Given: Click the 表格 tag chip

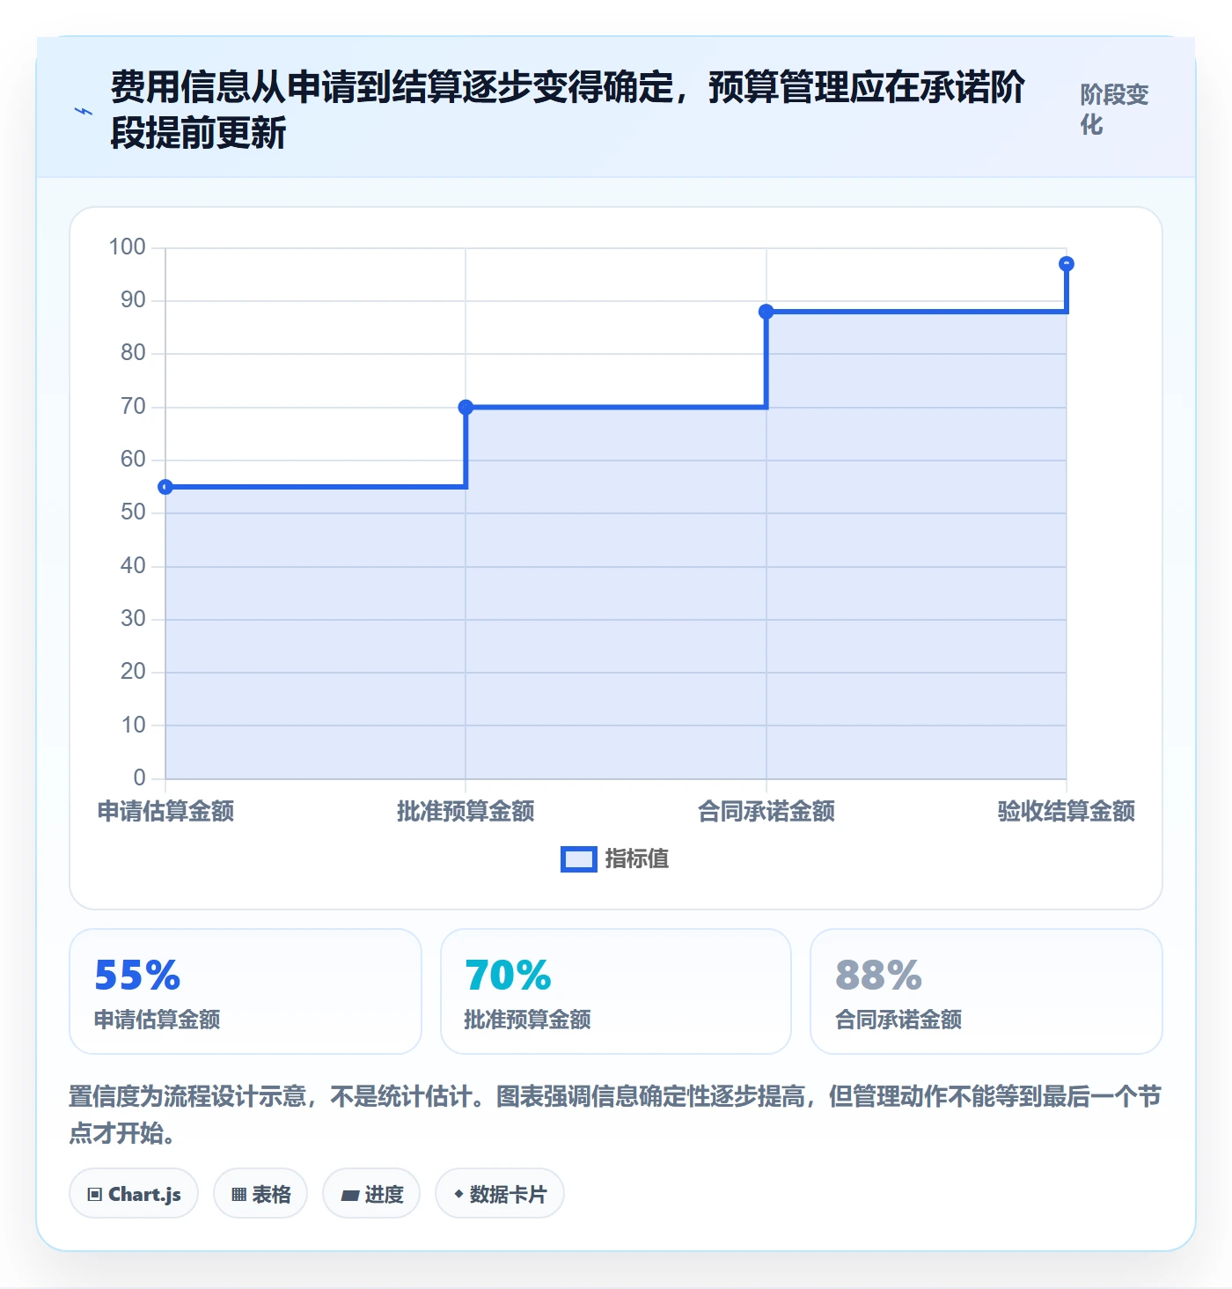Looking at the screenshot, I should click(260, 1194).
